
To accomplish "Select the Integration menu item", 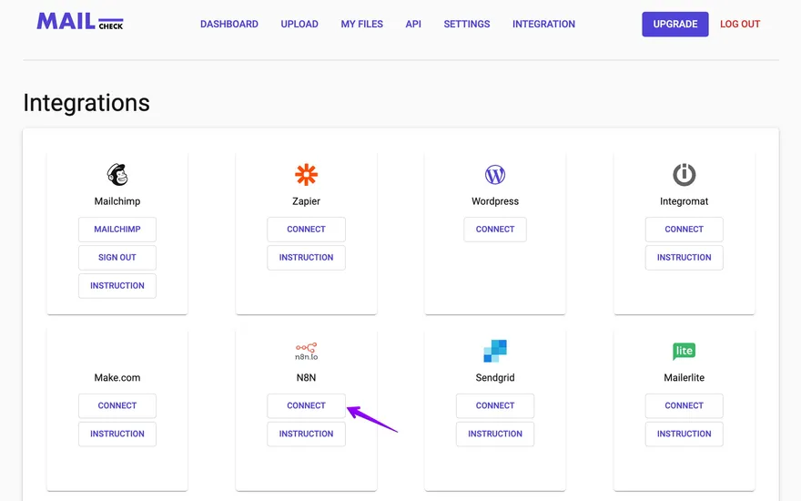I will pos(543,24).
